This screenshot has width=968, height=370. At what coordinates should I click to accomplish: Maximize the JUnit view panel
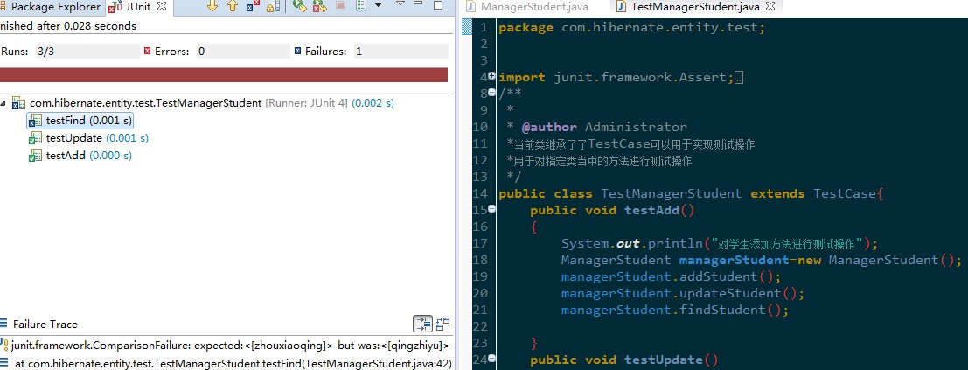(438, 5)
